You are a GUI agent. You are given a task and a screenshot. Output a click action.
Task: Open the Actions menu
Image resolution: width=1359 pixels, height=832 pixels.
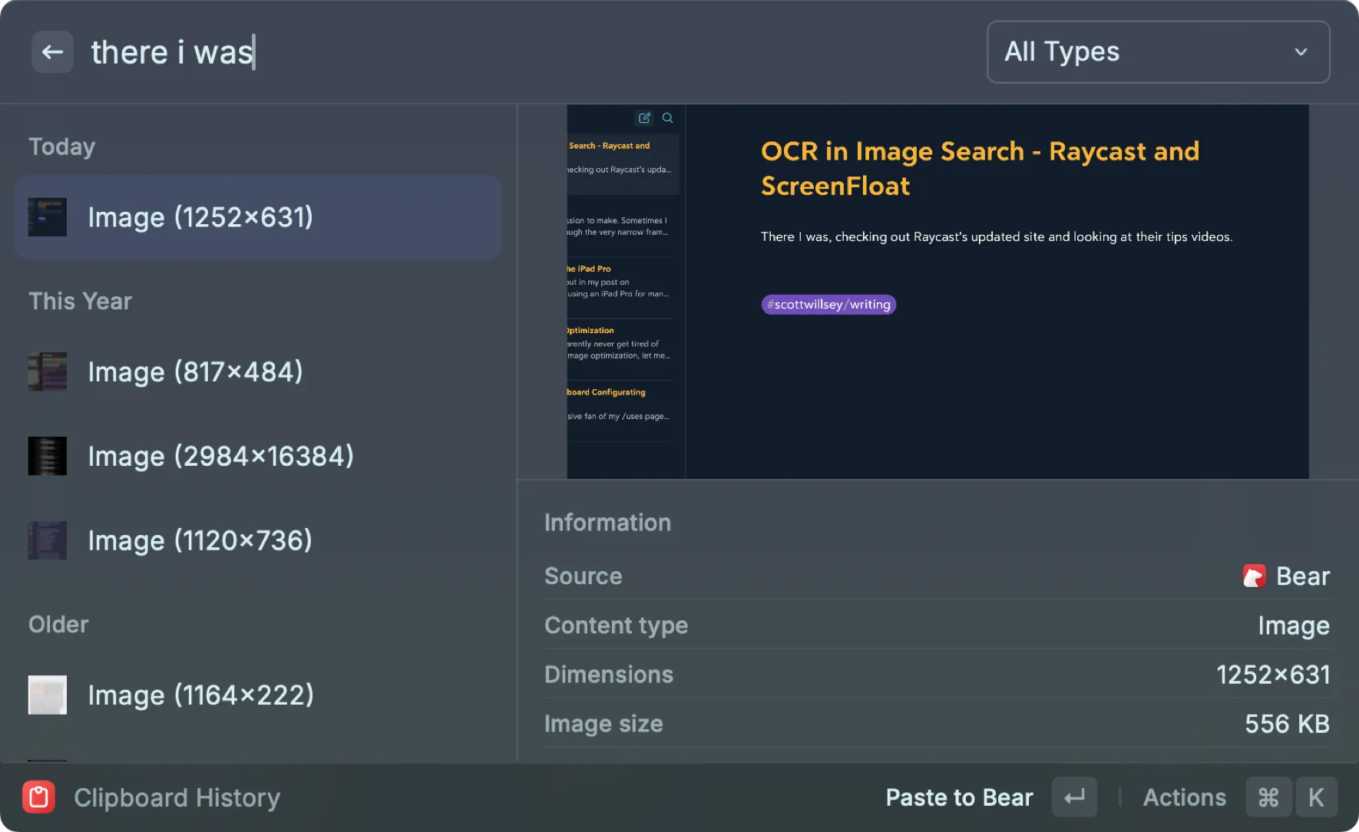[1185, 797]
